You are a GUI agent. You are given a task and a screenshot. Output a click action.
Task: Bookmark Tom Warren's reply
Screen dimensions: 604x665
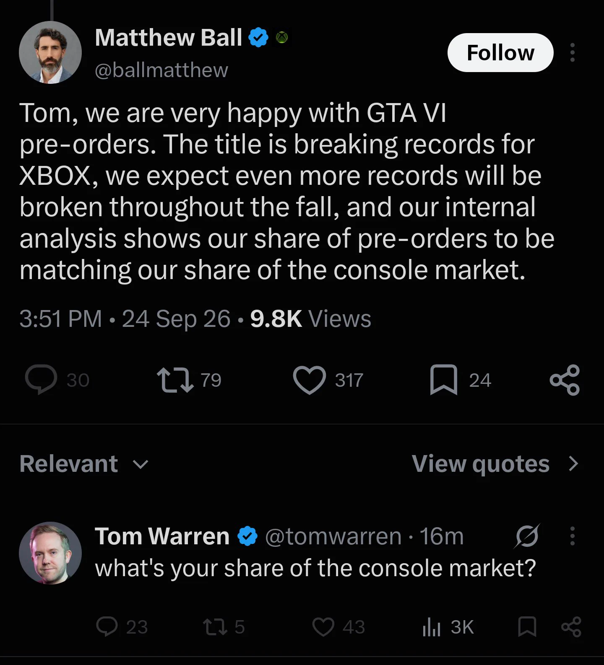(x=527, y=627)
